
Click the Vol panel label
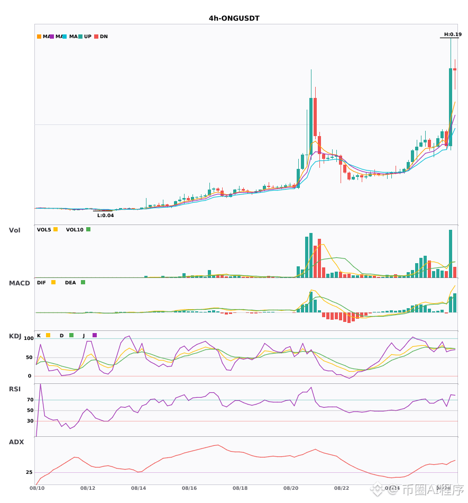(x=14, y=230)
